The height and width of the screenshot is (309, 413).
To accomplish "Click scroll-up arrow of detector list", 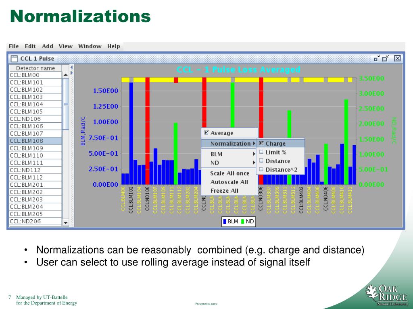I will pos(66,75).
